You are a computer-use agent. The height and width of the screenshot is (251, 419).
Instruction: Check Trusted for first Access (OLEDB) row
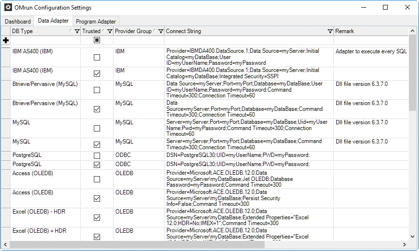[x=97, y=179]
